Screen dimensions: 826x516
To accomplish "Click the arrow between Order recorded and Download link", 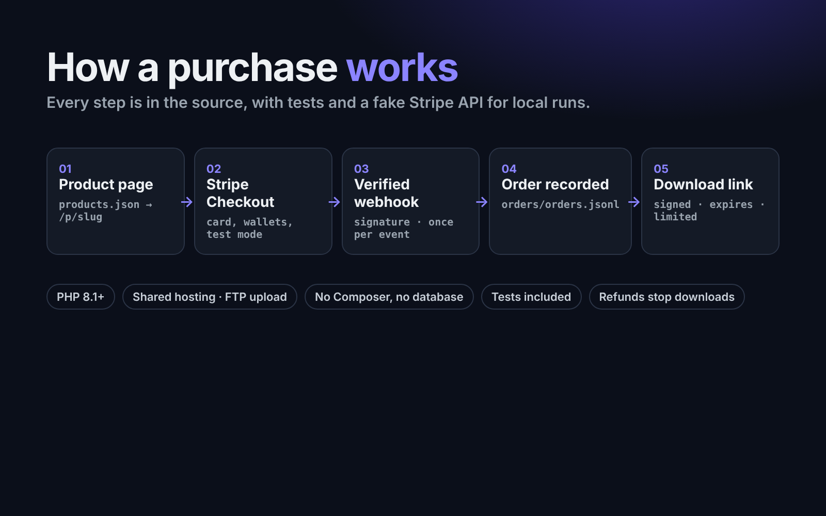I will (x=634, y=202).
